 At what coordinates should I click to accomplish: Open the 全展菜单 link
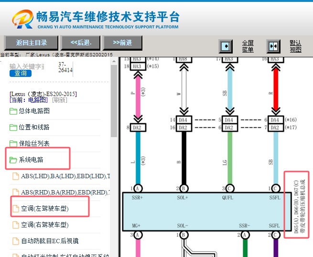click(248, 46)
